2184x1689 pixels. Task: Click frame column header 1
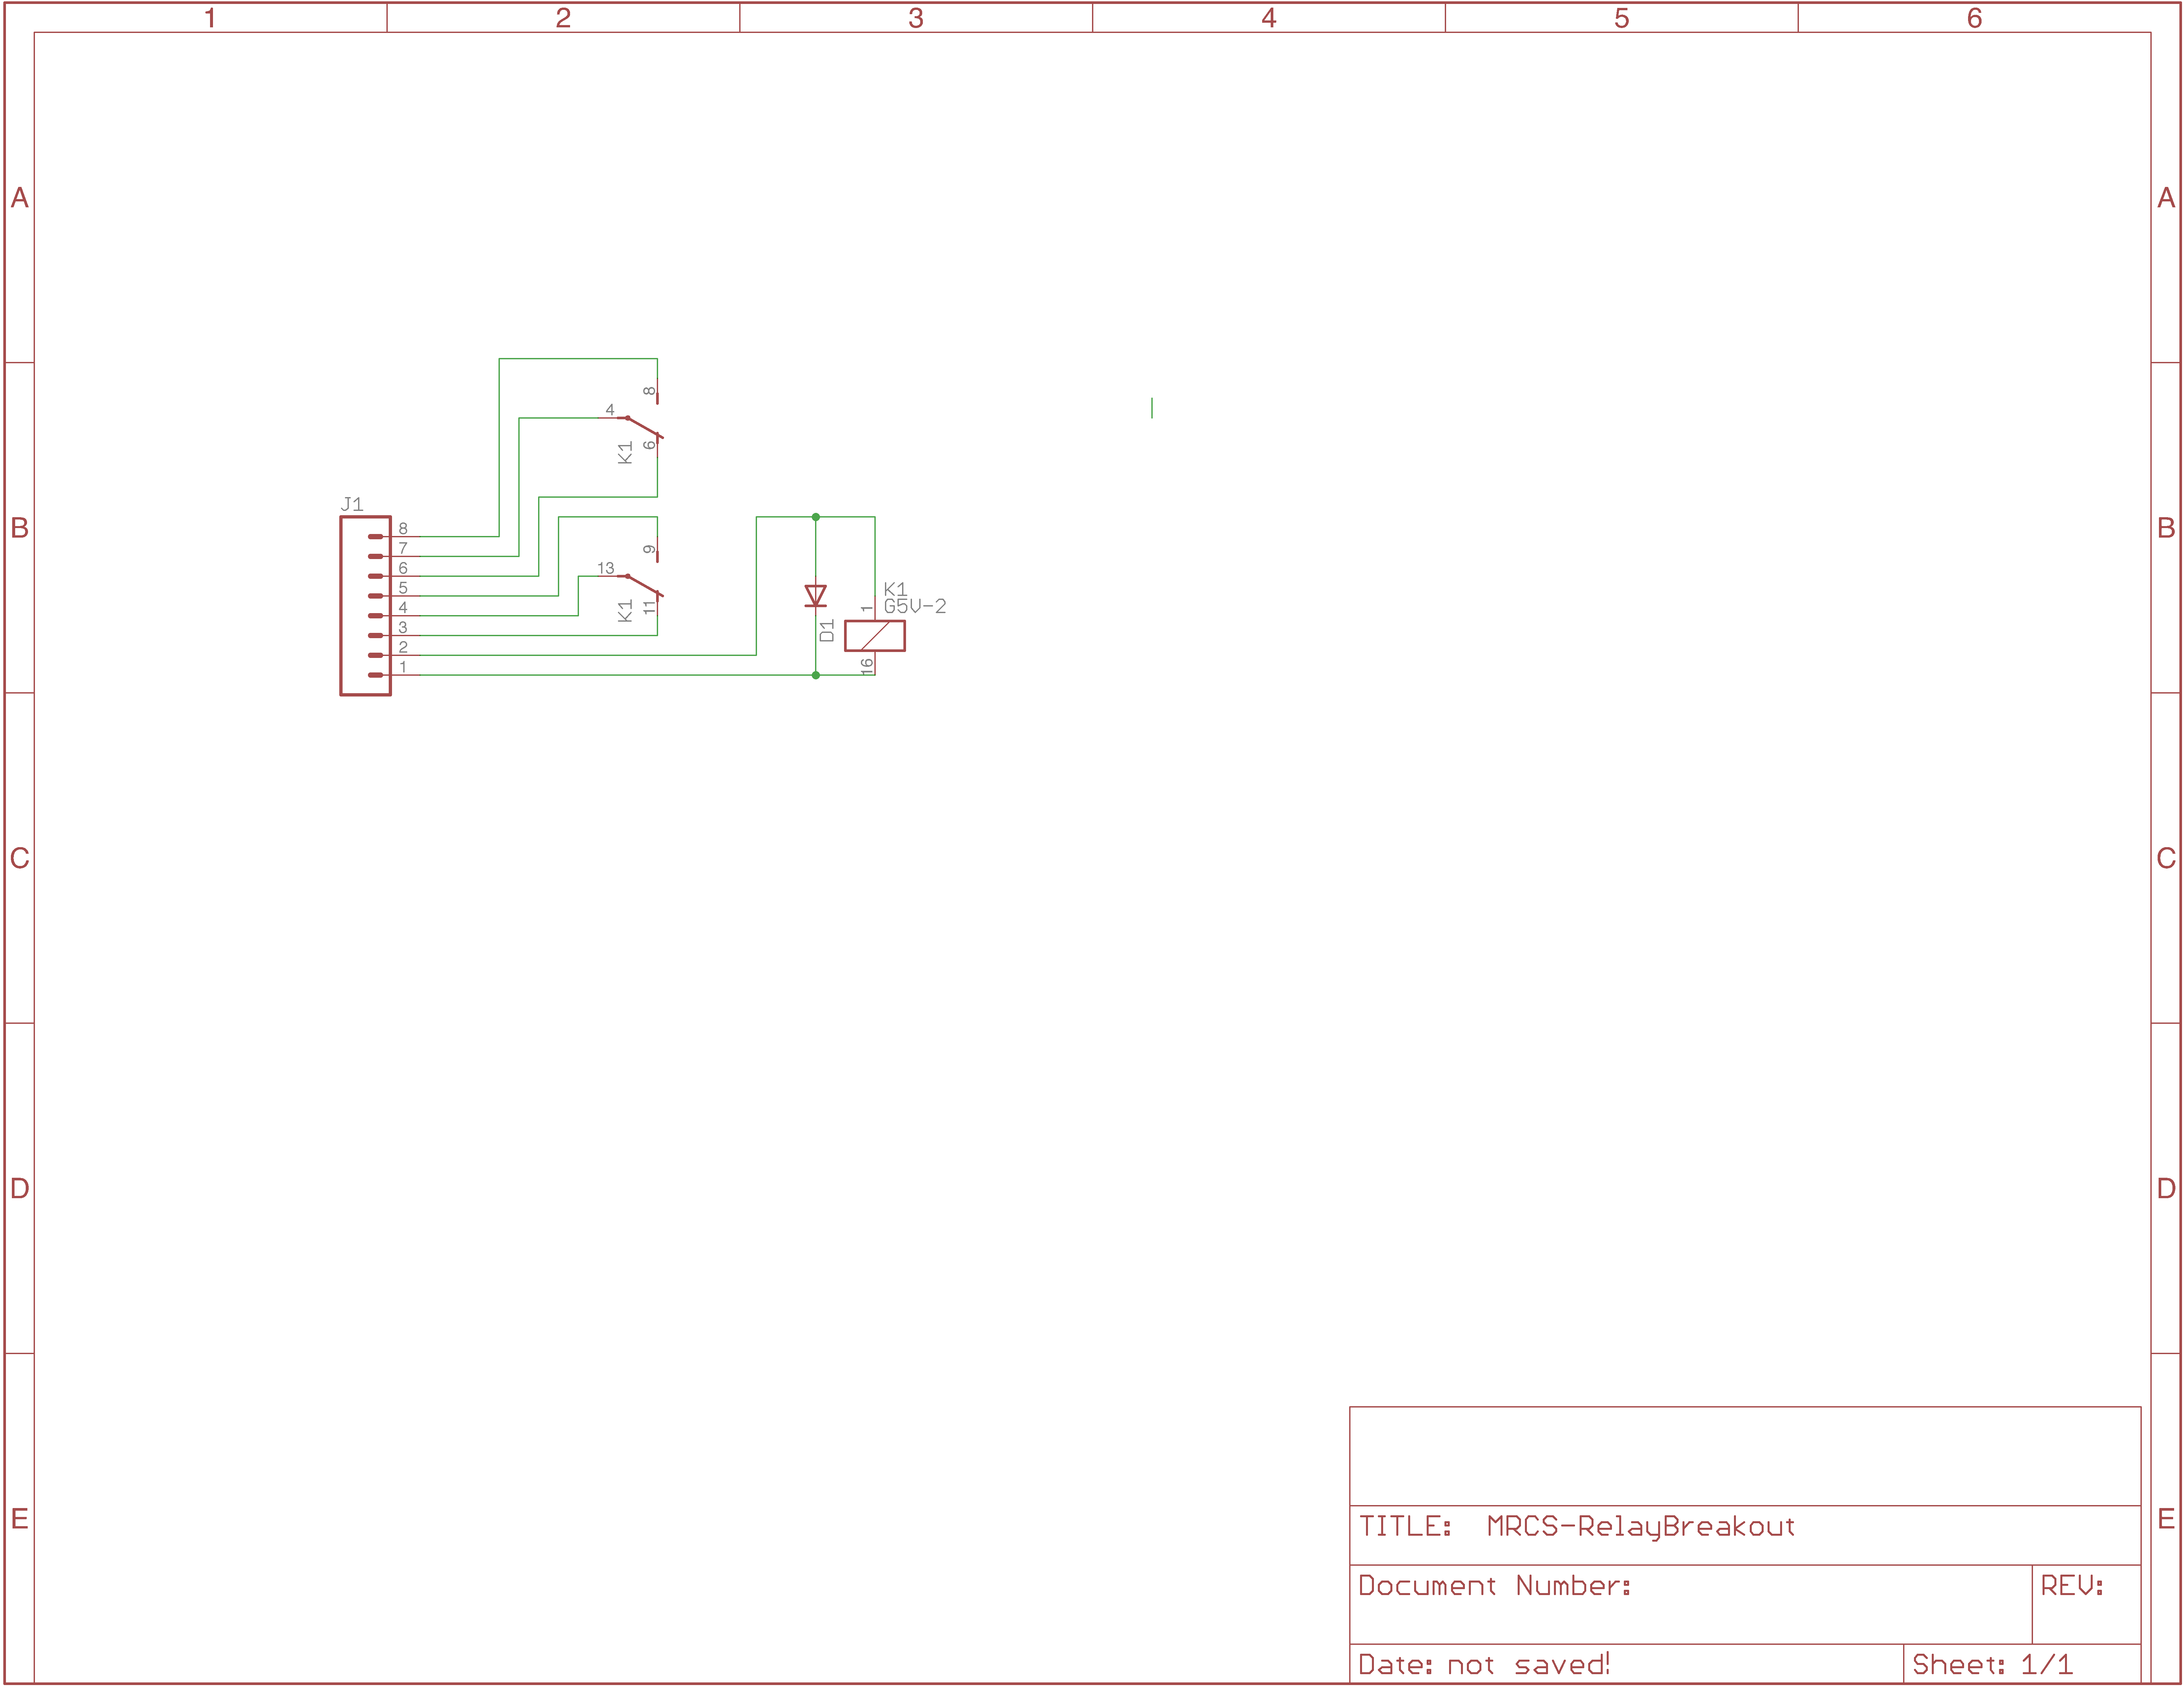[x=210, y=18]
